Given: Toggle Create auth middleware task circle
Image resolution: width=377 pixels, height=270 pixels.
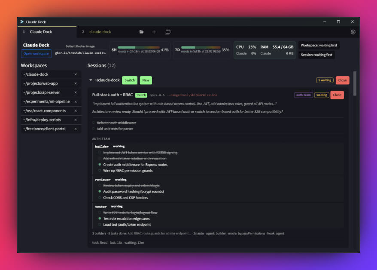Looking at the screenshot, I should (x=100, y=165).
